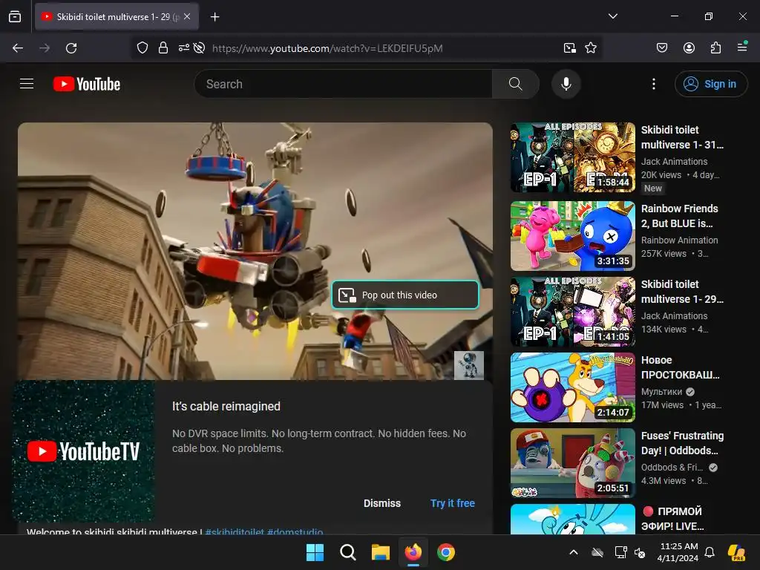
Task: Open Firefox View tab list icon
Action: point(15,16)
